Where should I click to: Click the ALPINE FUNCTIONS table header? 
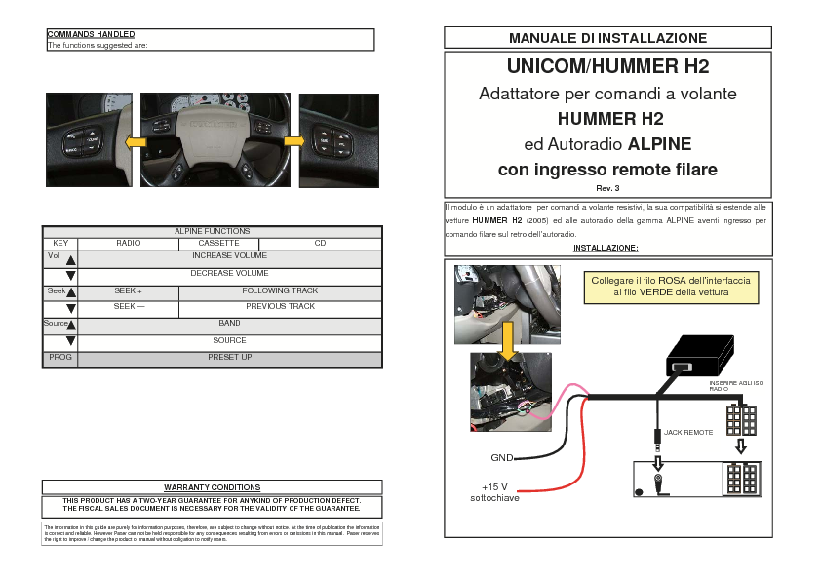click(x=212, y=231)
